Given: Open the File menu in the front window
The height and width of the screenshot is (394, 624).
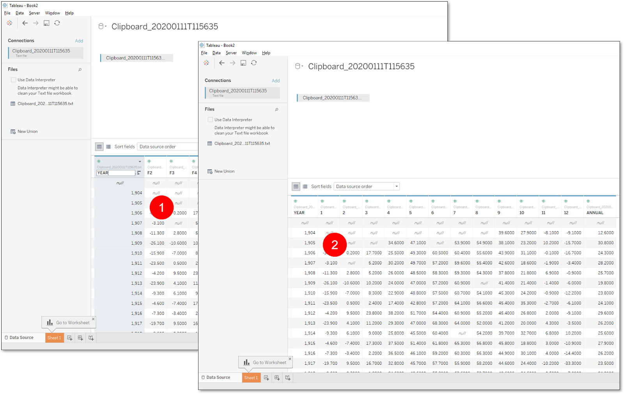Looking at the screenshot, I should coord(204,53).
